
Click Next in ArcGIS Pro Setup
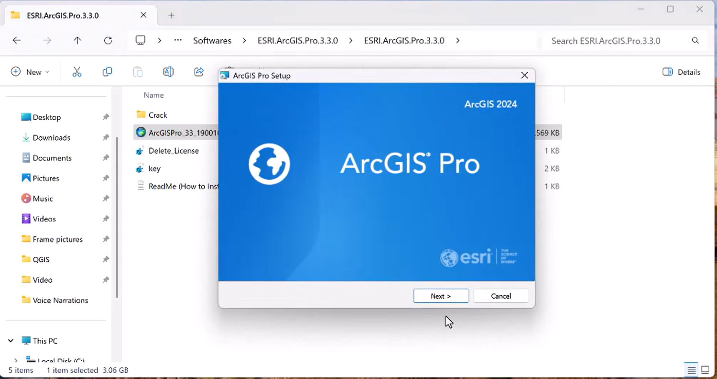pos(441,296)
